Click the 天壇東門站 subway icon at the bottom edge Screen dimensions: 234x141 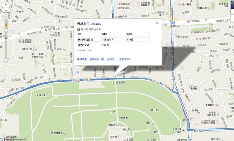click(189, 140)
